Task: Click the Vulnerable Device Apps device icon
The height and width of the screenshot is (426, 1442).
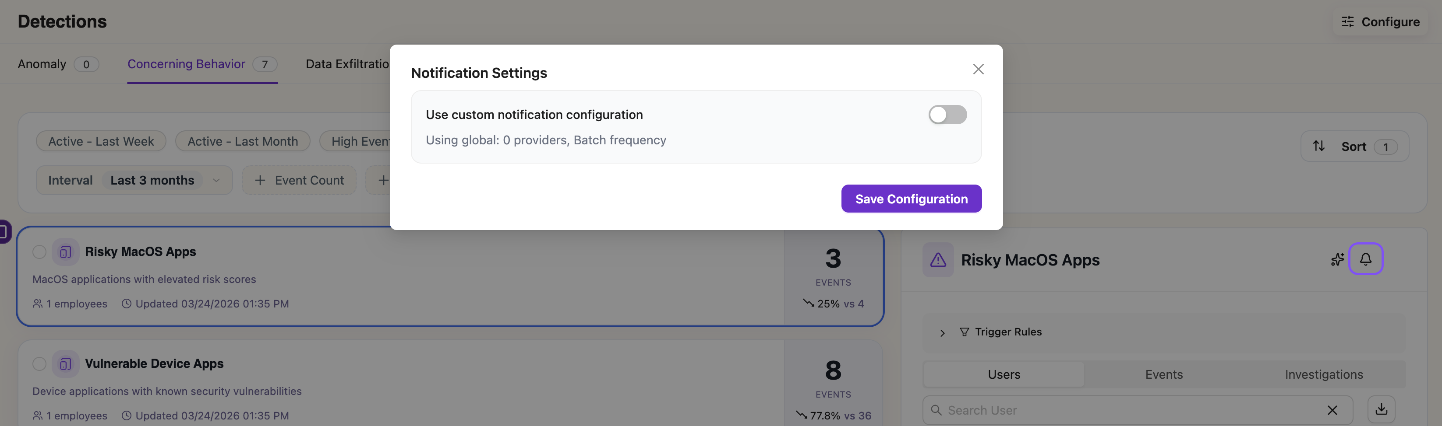Action: click(66, 364)
